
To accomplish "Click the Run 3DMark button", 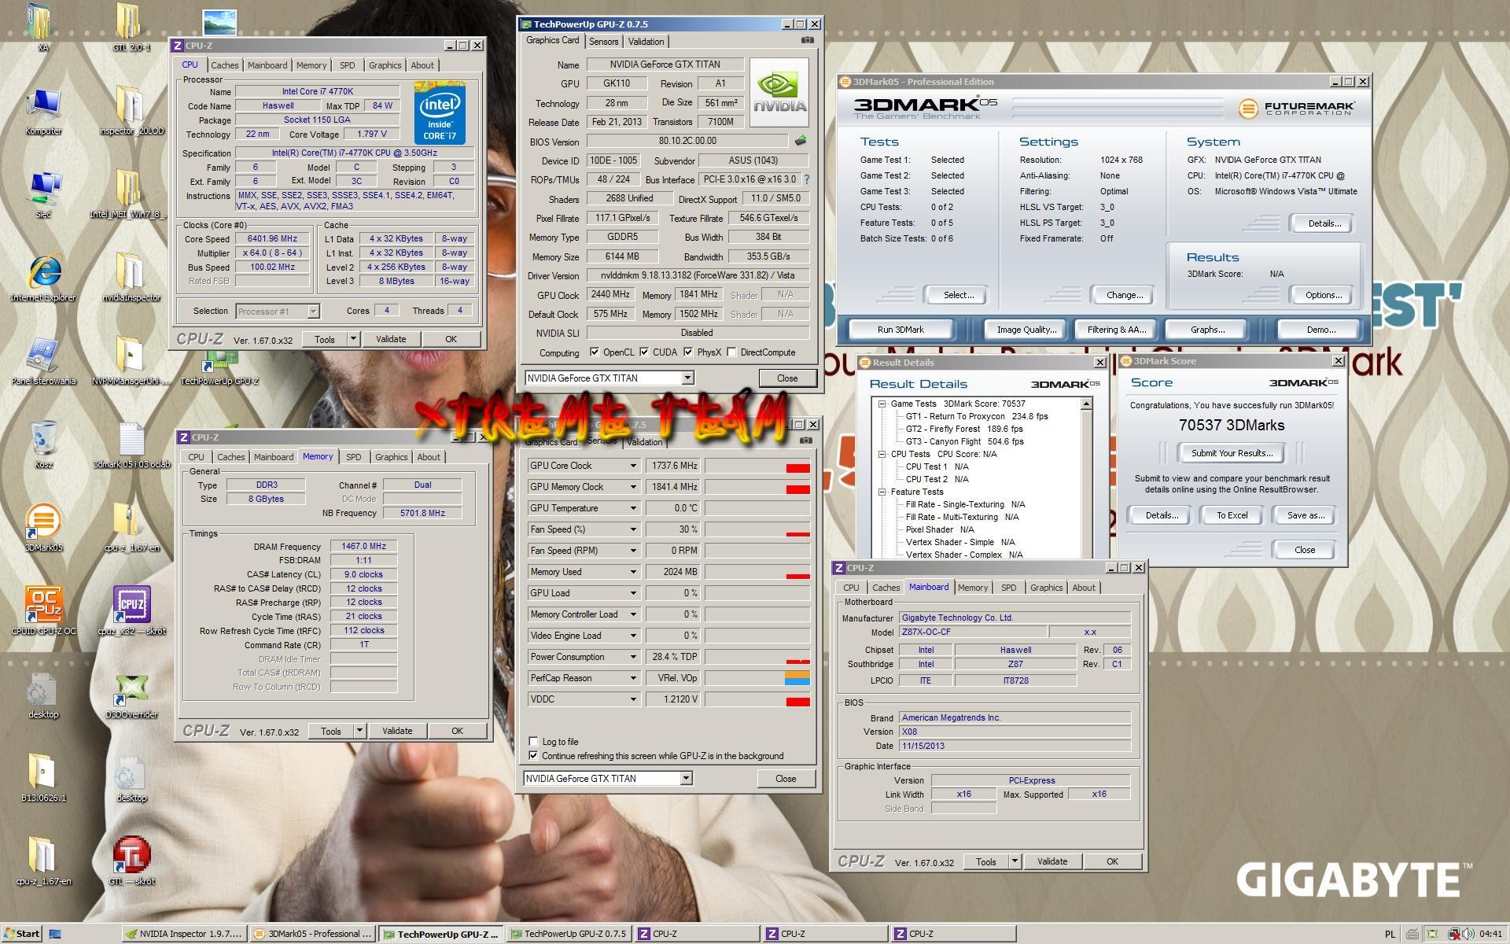I will click(900, 330).
